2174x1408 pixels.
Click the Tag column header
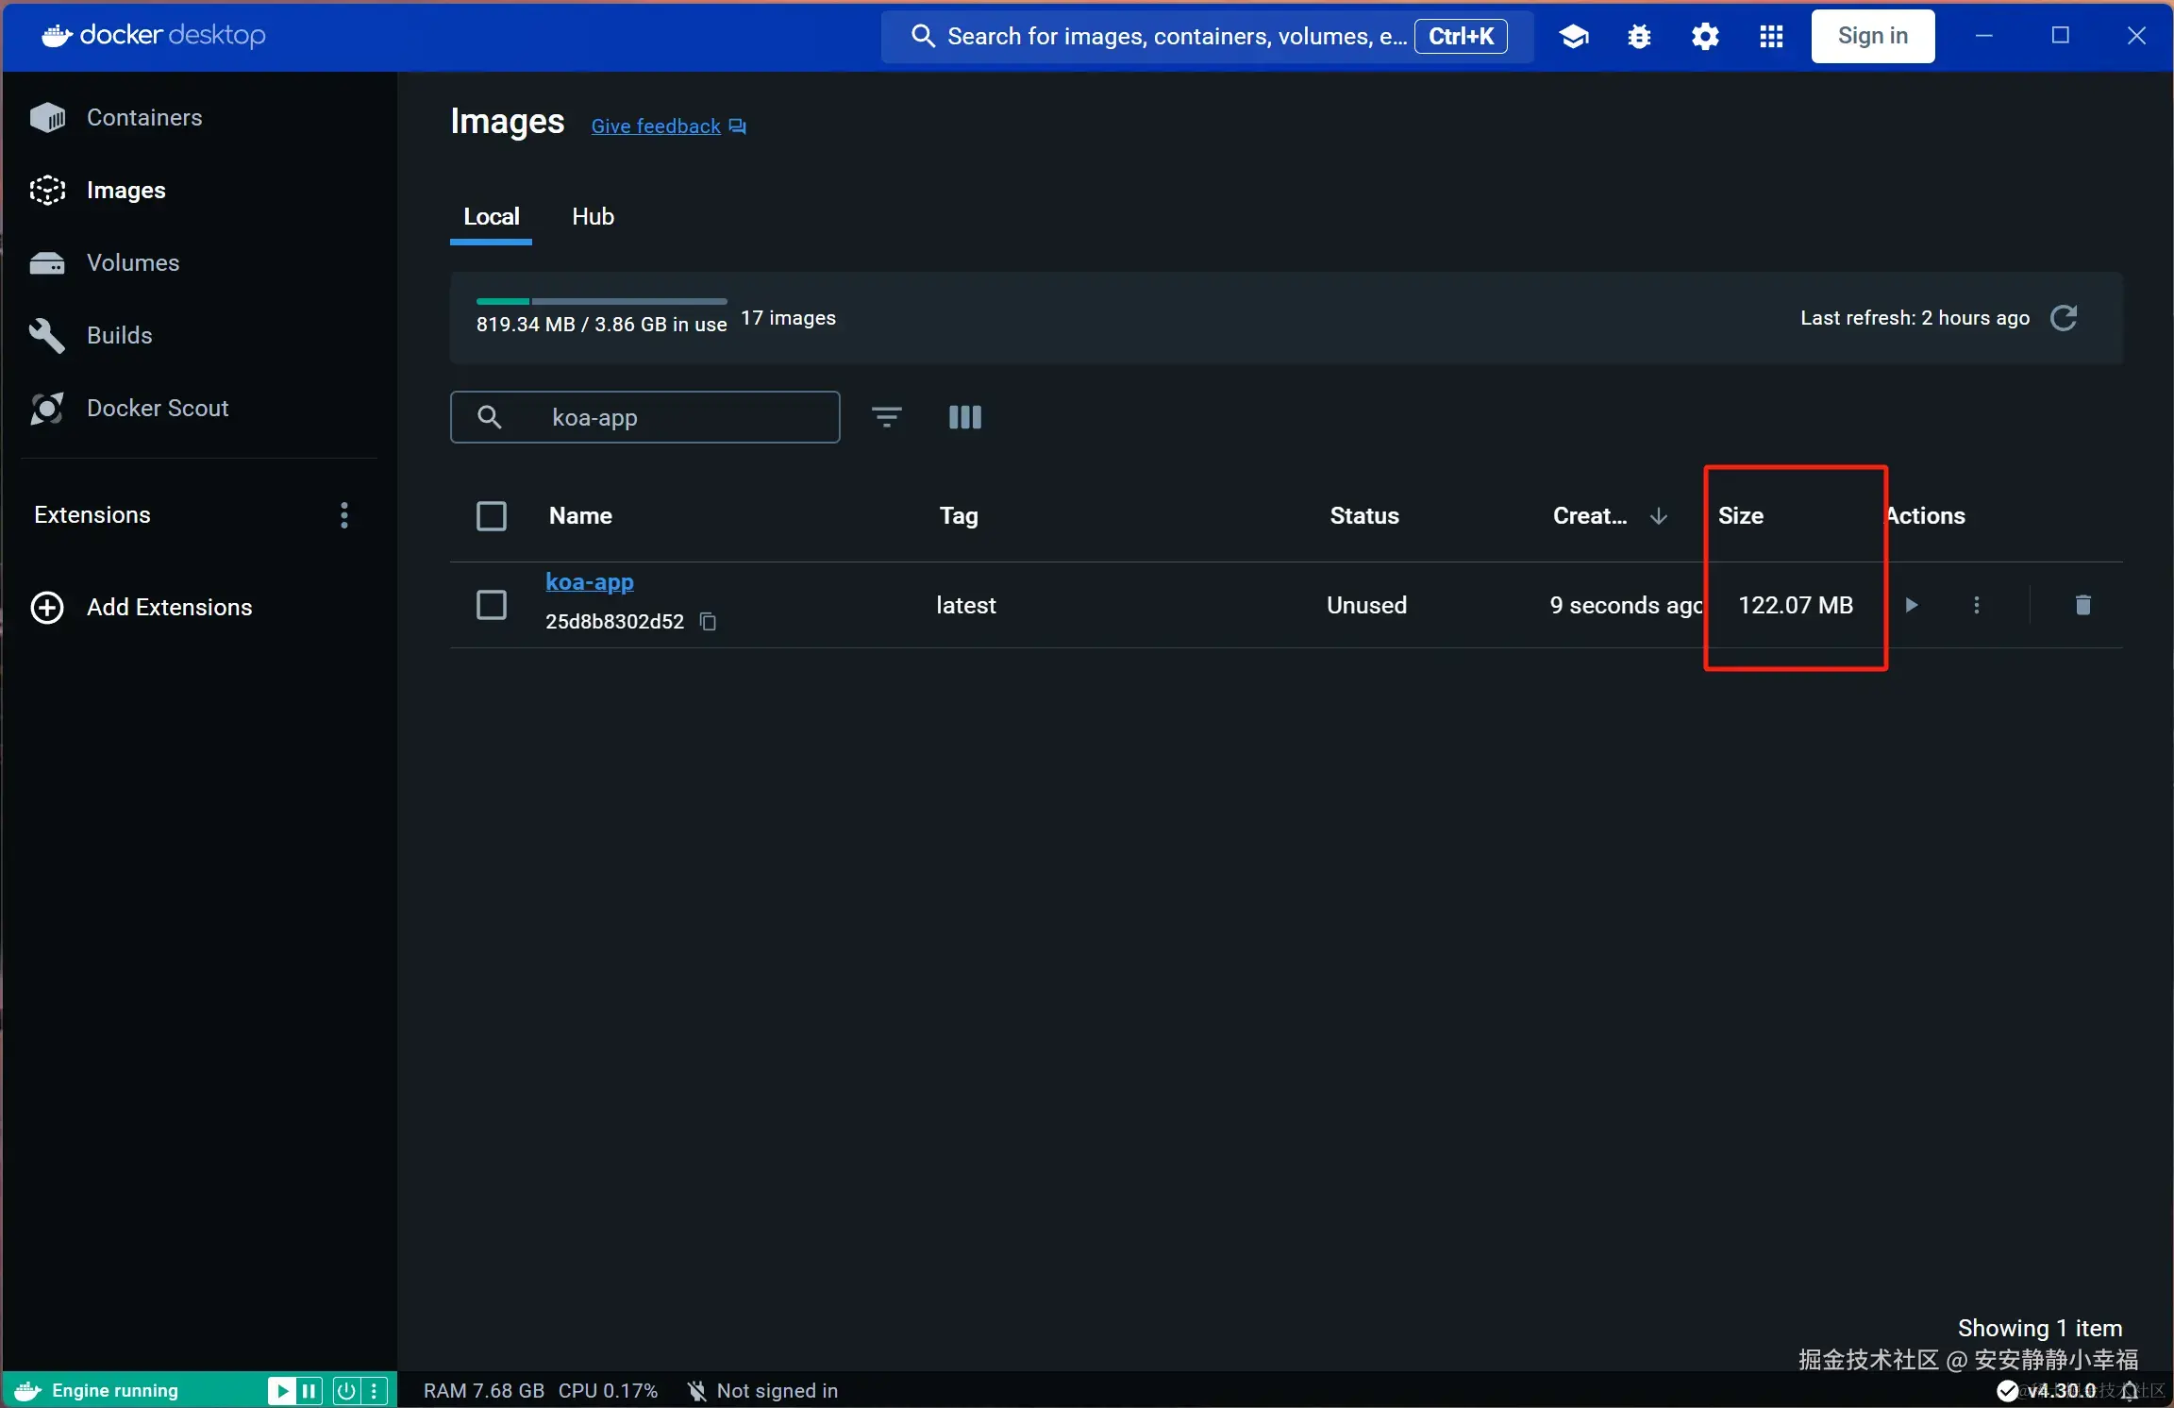(x=959, y=516)
